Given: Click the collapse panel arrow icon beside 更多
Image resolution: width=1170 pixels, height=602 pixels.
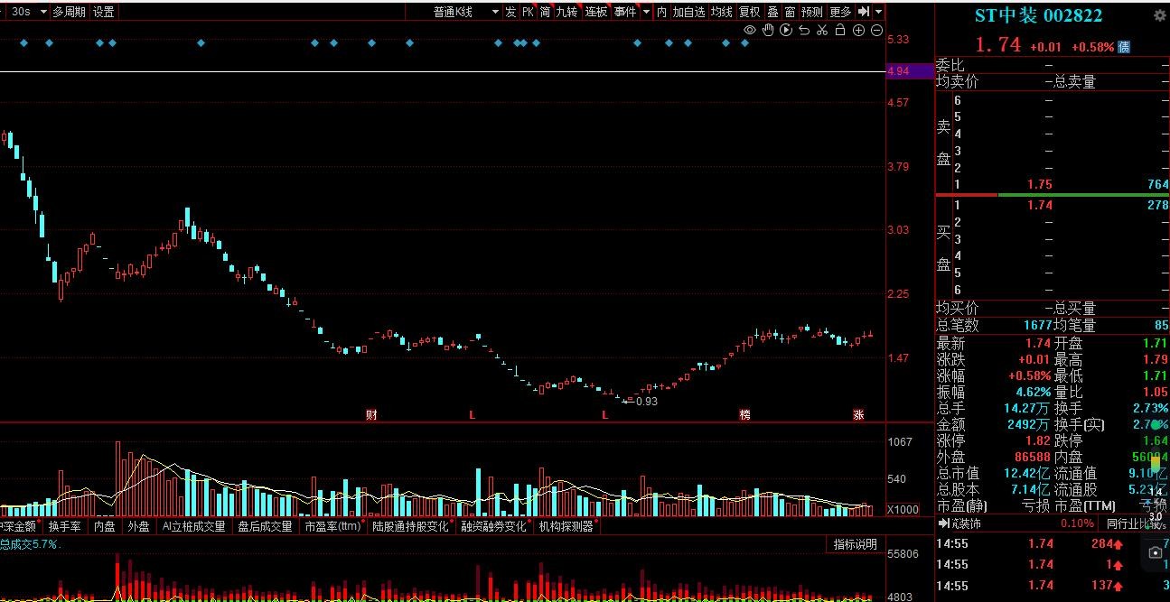Looking at the screenshot, I should coord(864,12).
